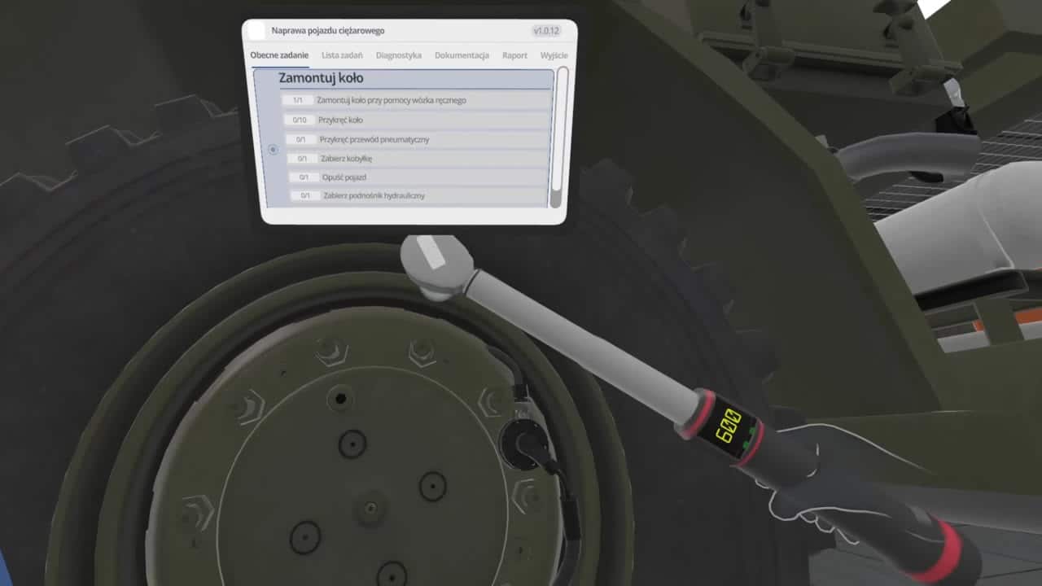Open the Obecne zadanie tab
This screenshot has height=586, width=1042.
(x=279, y=55)
